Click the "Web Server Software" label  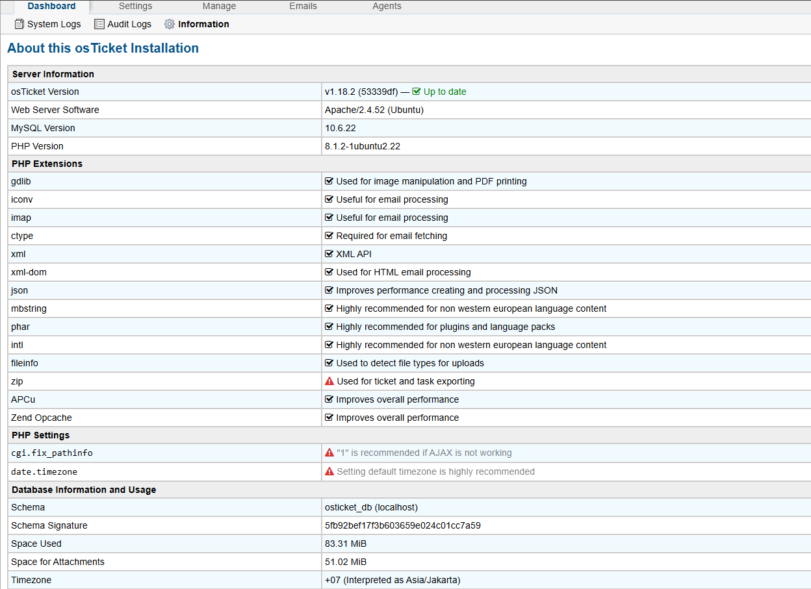click(55, 110)
